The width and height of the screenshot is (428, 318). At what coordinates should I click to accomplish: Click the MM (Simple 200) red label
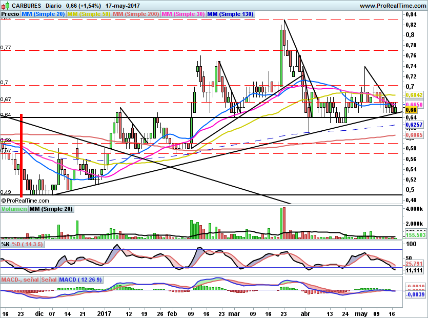click(136, 14)
